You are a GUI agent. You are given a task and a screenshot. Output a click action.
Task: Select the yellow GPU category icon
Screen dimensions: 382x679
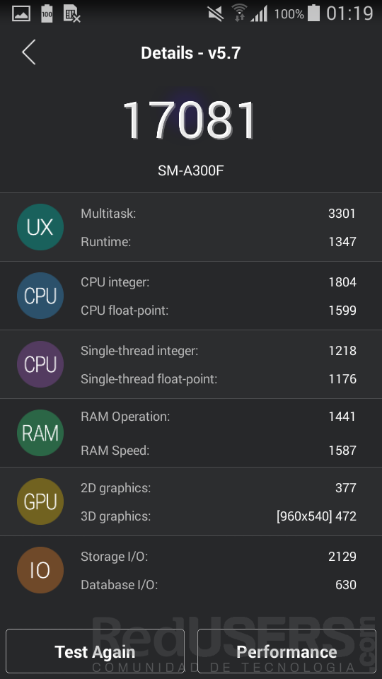(40, 501)
